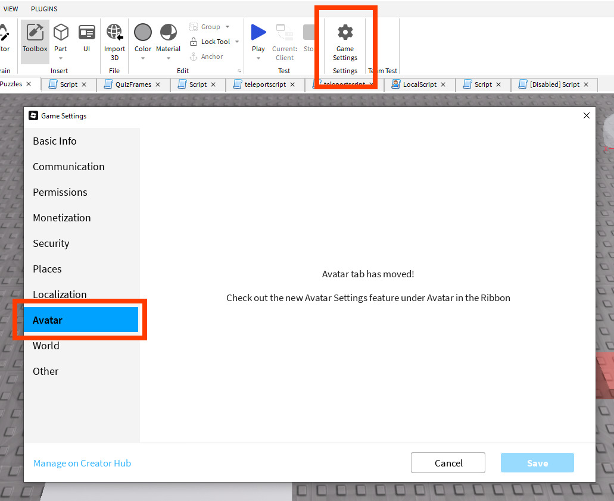
Task: Expand the Part dropdown arrow
Action: tap(61, 58)
